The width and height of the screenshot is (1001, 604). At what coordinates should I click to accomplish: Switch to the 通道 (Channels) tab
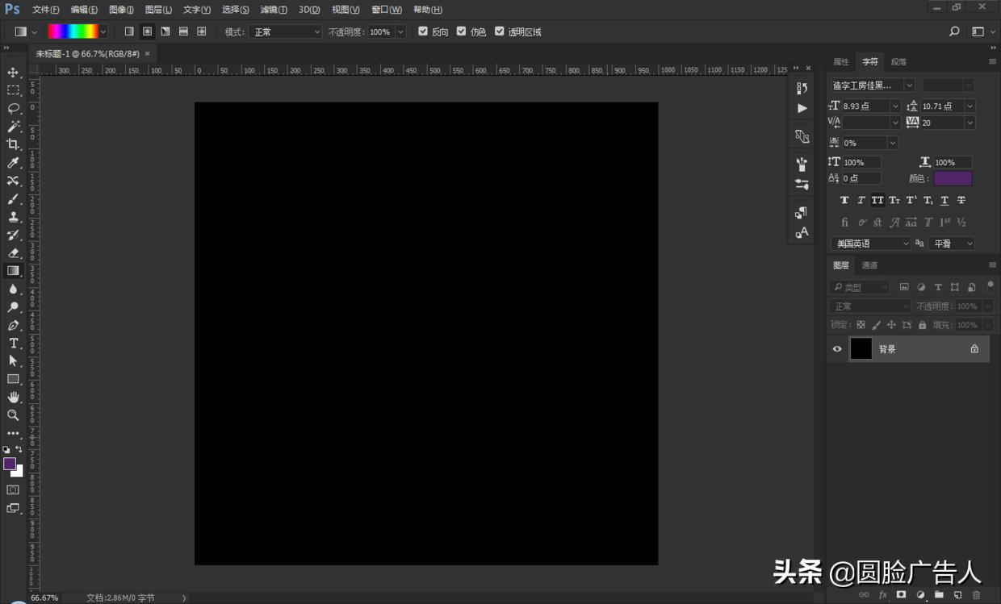[x=869, y=265]
